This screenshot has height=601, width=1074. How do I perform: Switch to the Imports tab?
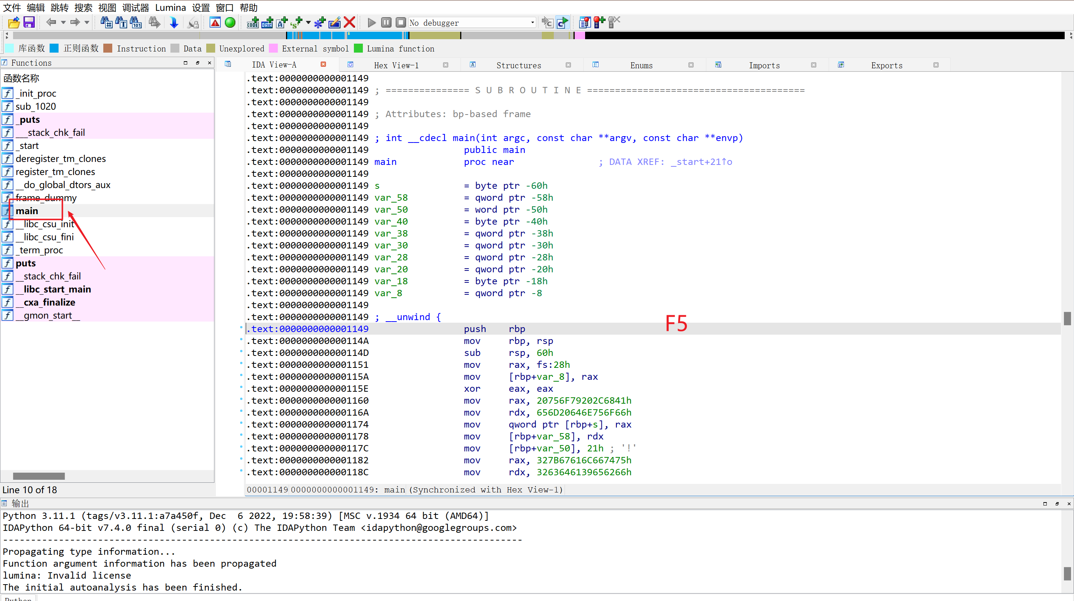(764, 65)
